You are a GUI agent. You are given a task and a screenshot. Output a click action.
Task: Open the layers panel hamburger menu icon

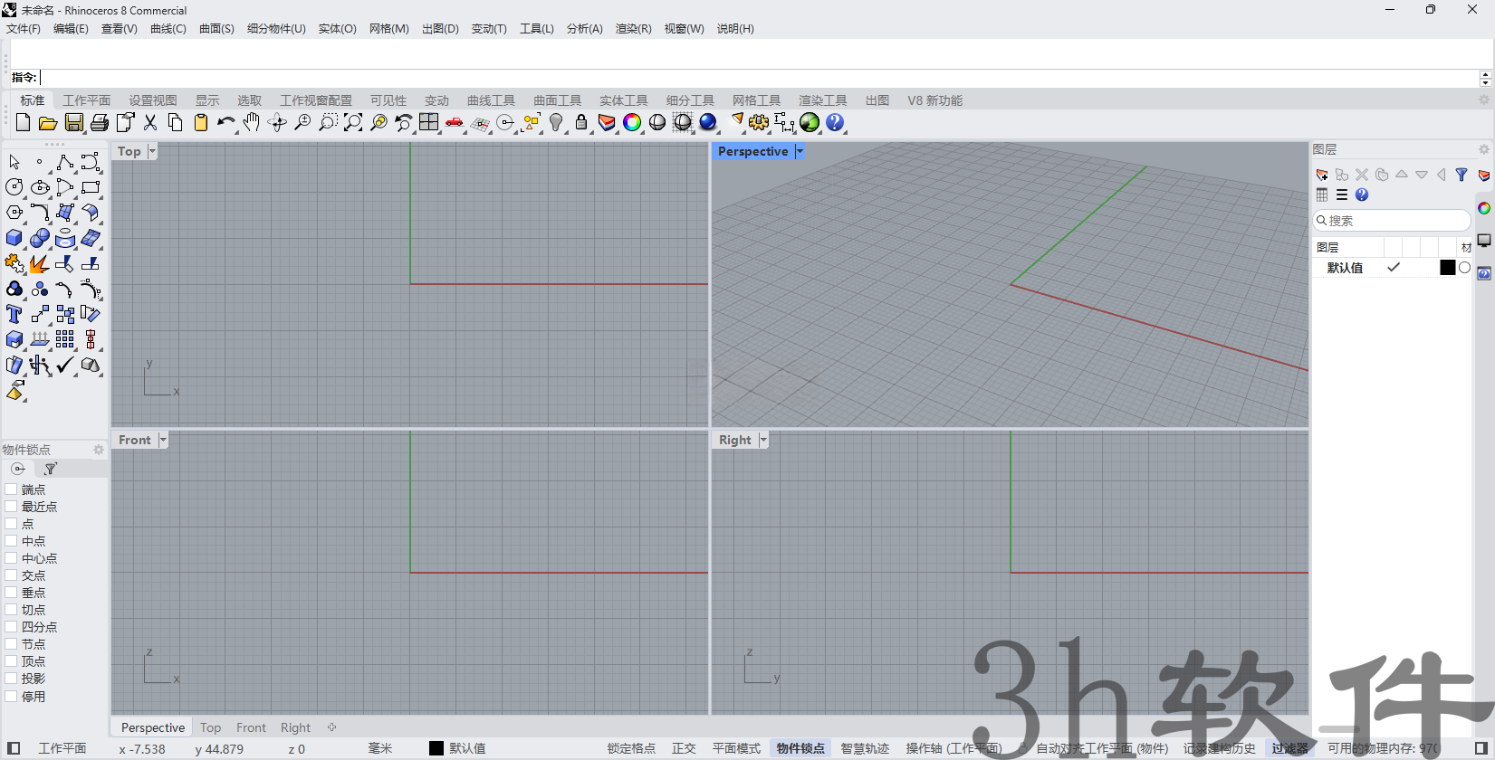coord(1342,195)
